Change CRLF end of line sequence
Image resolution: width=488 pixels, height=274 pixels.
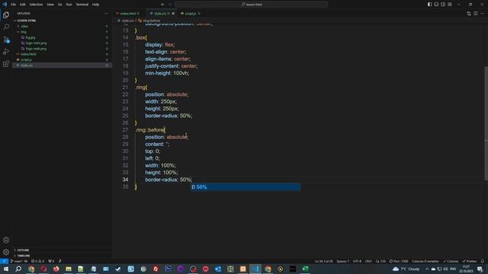[x=368, y=261]
